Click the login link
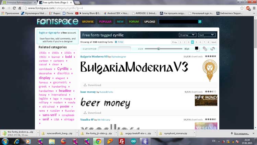The image size is (257, 145). pos(42,33)
